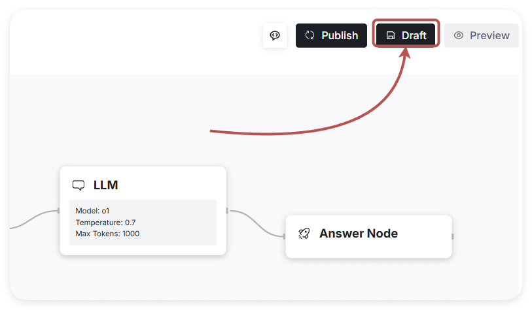Image resolution: width=532 pixels, height=310 pixels.
Task: Click the save disk icon in Draft
Action: tap(391, 36)
